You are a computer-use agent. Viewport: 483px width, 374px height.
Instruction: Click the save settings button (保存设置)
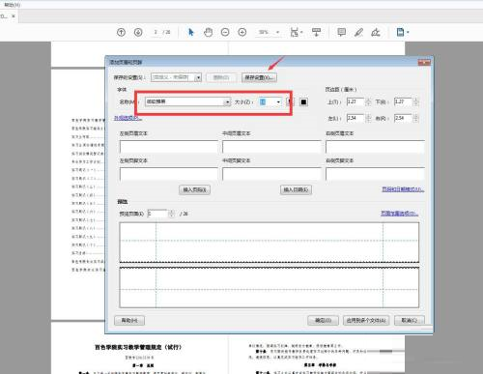point(259,77)
